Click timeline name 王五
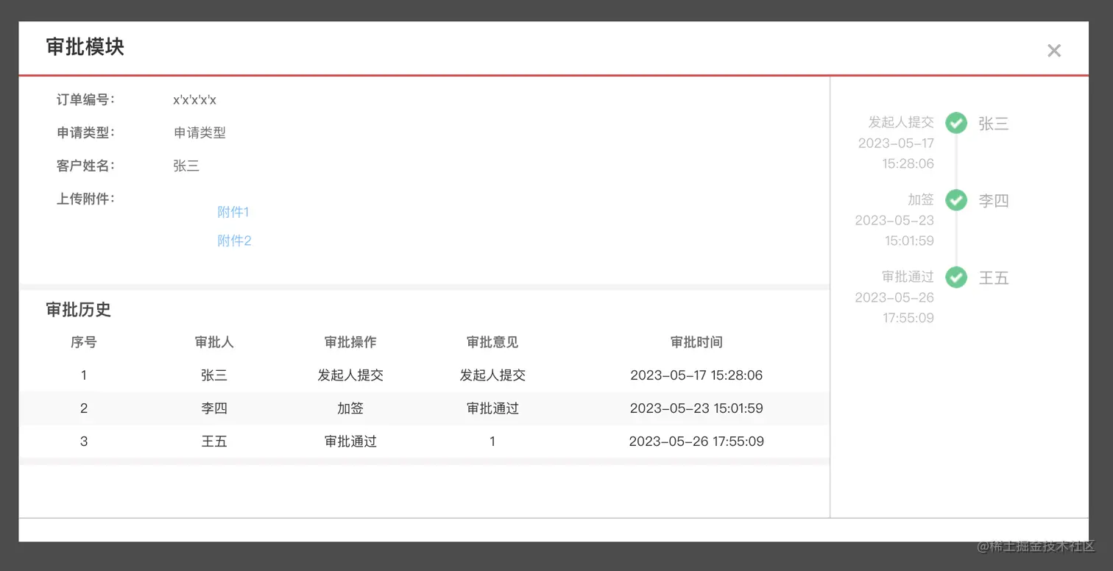Screen dimensions: 1113x571 point(993,278)
